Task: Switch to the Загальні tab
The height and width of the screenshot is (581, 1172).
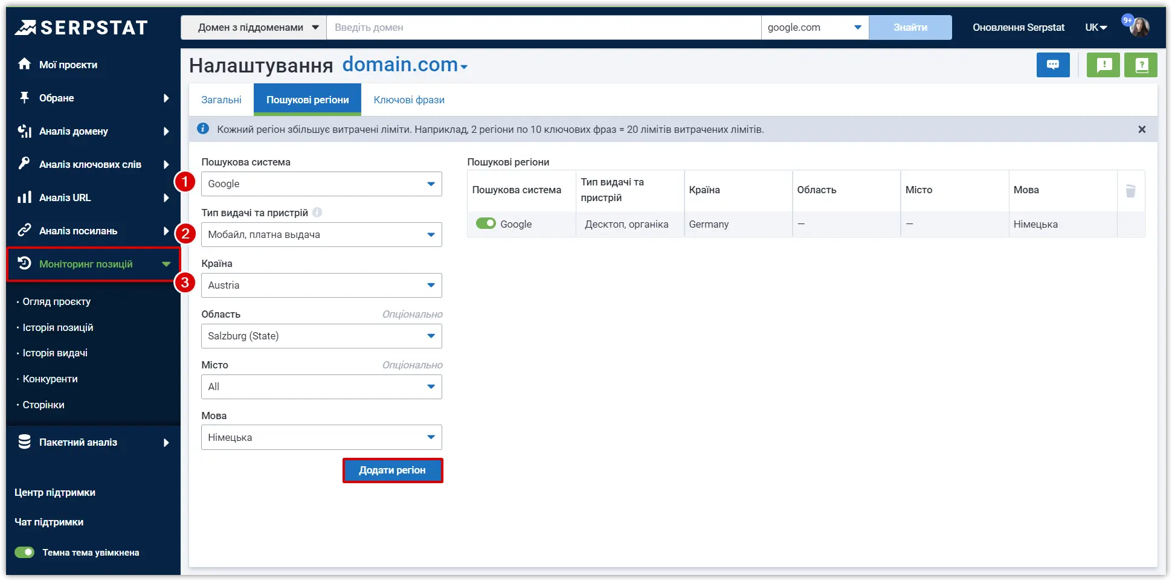Action: click(221, 100)
